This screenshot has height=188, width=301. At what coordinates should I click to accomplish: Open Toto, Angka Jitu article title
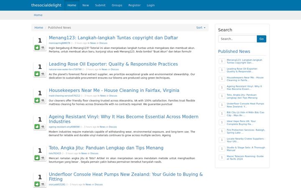tap(106, 148)
